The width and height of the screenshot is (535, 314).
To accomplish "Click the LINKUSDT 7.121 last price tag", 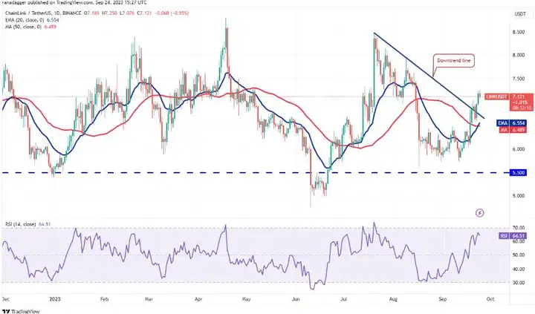I will [x=509, y=102].
